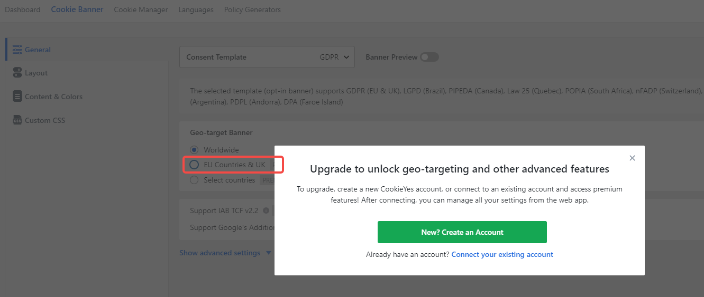Image resolution: width=704 pixels, height=297 pixels.
Task: Select the EU Countries & UK radio option
Action: coord(194,165)
